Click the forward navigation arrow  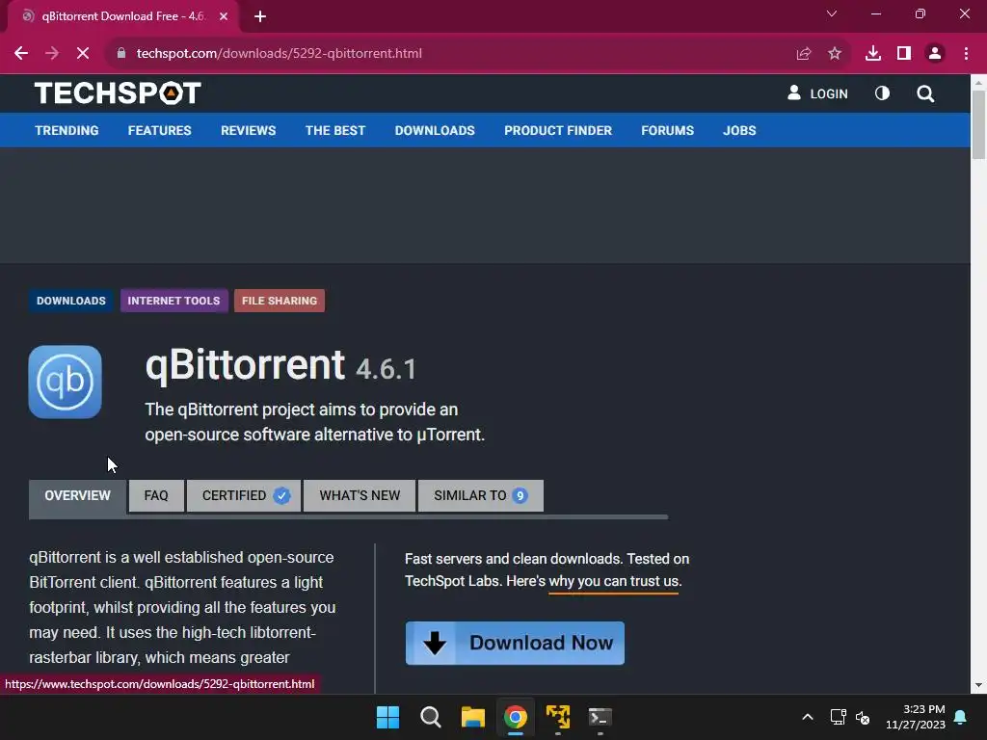(x=52, y=54)
